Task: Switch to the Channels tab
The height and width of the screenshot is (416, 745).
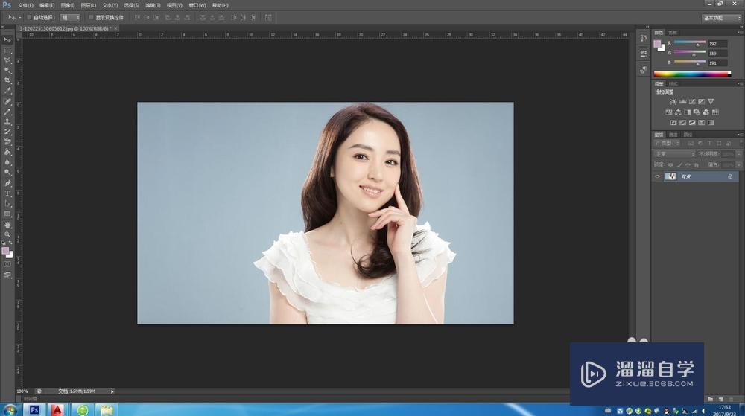Action: pos(673,135)
